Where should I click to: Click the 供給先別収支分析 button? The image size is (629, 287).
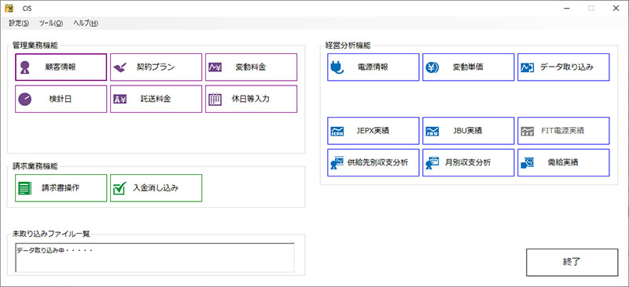373,162
